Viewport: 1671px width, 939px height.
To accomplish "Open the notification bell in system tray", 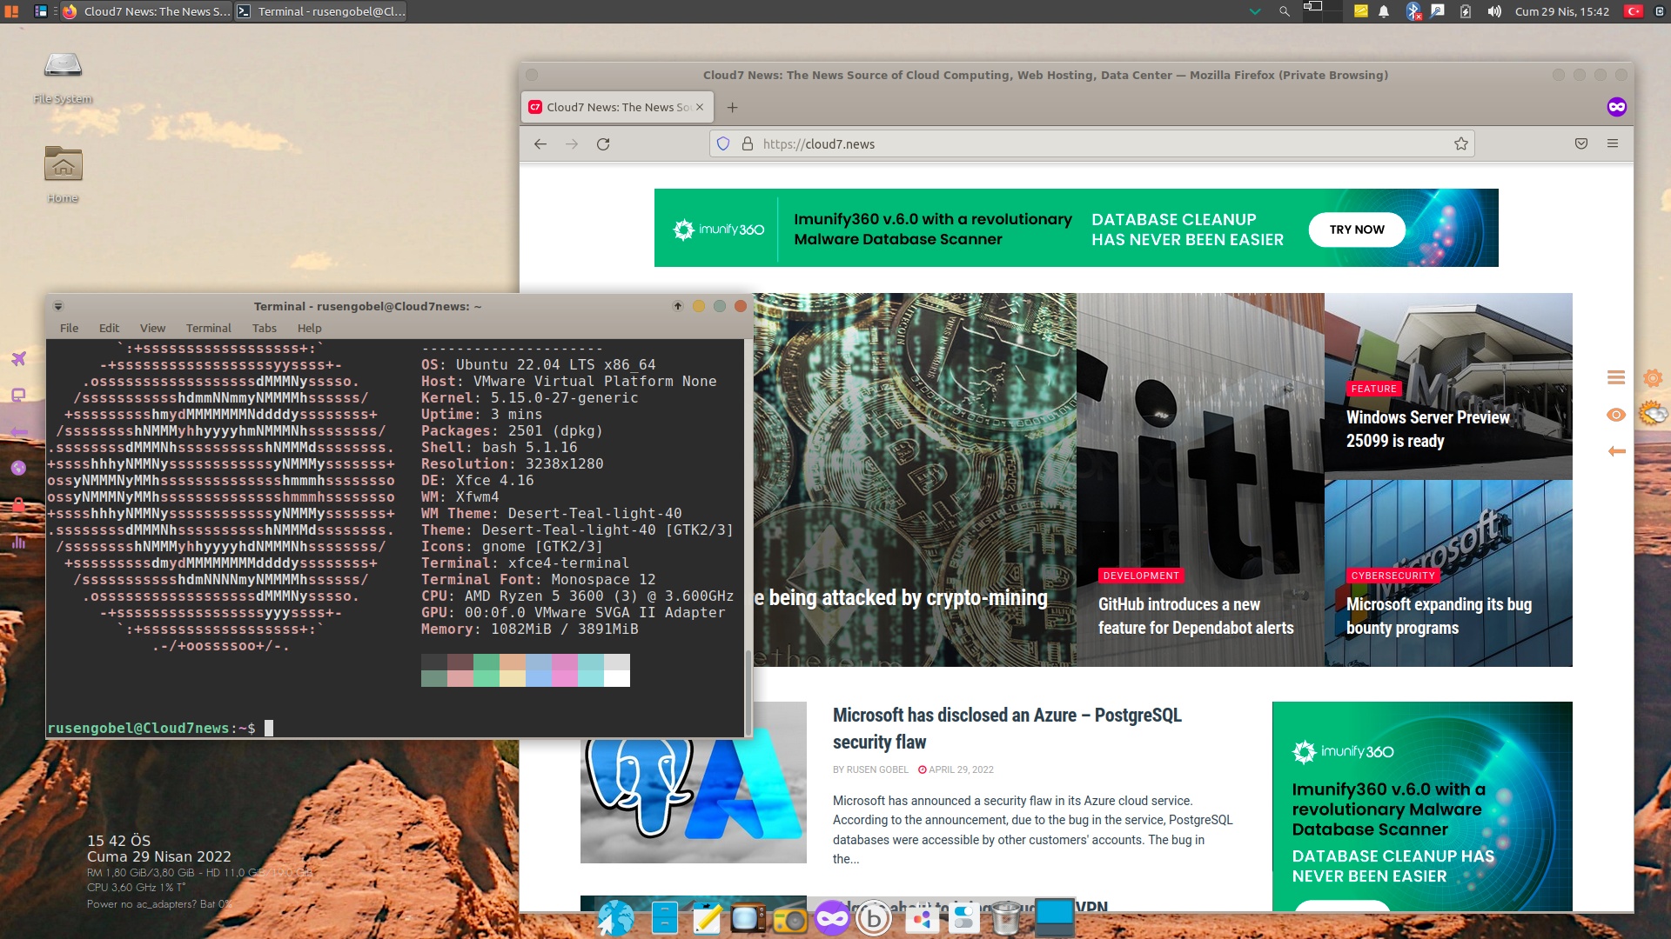I will pos(1384,11).
